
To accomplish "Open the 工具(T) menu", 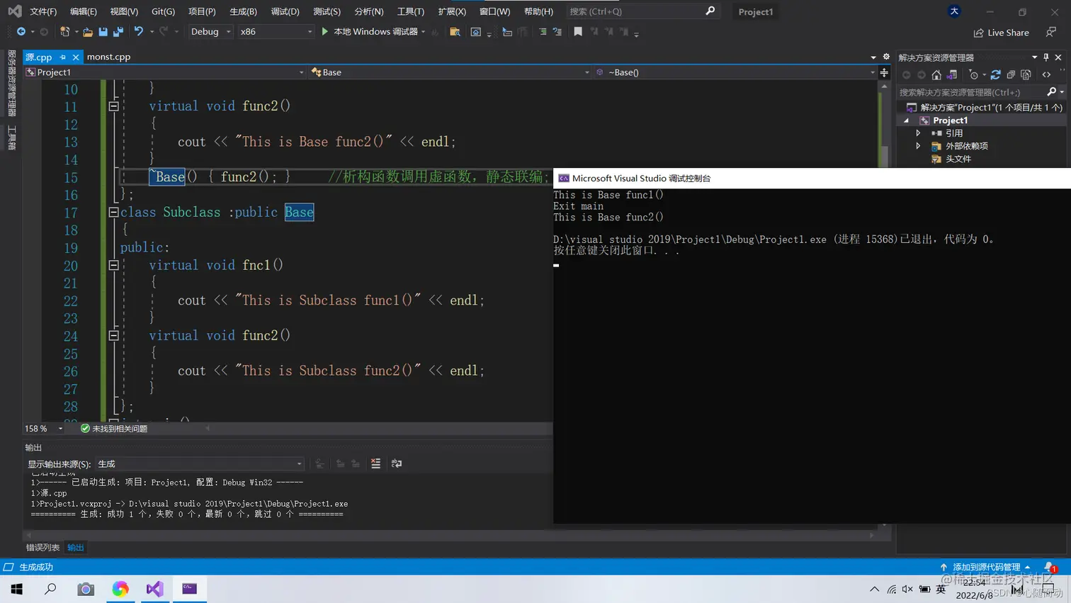I will (411, 11).
